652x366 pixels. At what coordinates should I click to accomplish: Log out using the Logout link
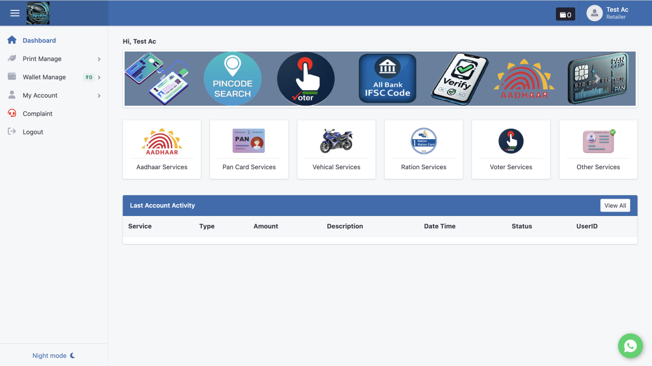click(33, 132)
